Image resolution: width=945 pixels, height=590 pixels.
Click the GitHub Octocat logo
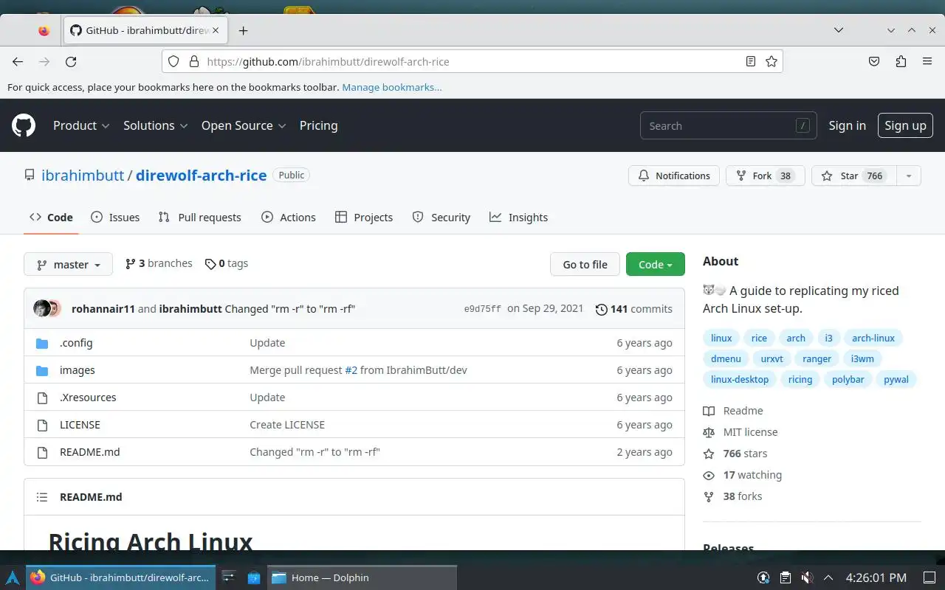pos(24,125)
